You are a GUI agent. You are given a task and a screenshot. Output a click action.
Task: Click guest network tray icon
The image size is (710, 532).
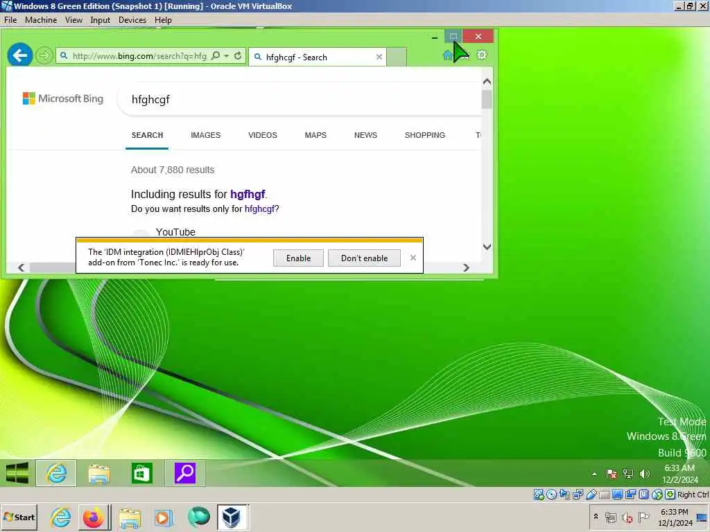point(627,474)
